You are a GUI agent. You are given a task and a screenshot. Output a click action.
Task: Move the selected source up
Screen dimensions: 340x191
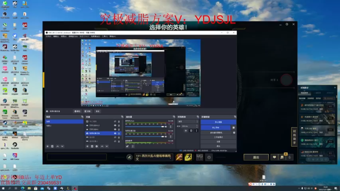click(x=102, y=146)
